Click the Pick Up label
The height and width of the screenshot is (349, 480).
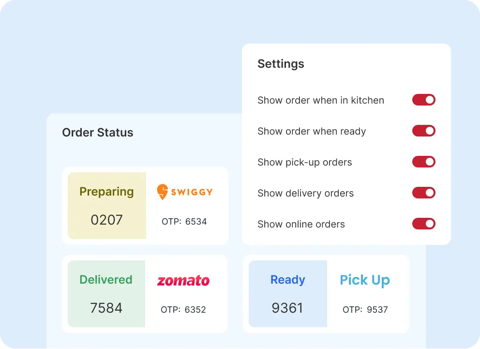365,280
